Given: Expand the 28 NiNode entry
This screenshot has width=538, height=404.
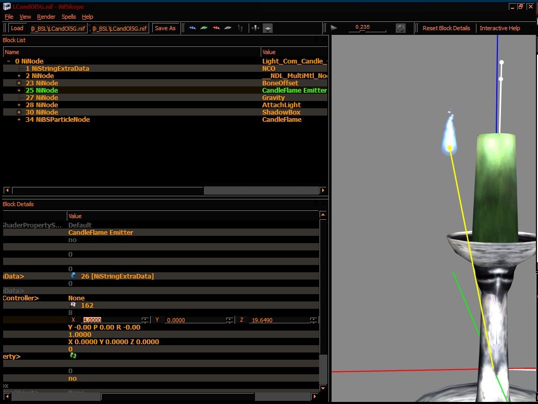Looking at the screenshot, I should click(19, 105).
